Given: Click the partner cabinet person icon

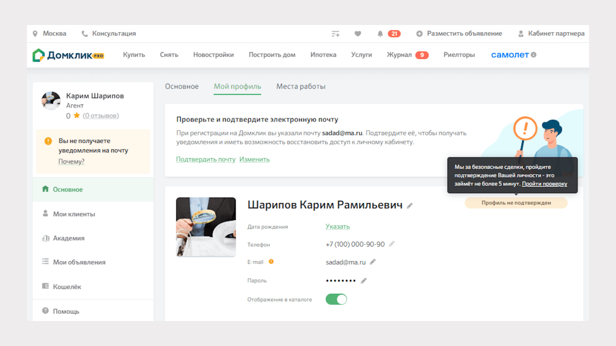Looking at the screenshot, I should (x=521, y=34).
